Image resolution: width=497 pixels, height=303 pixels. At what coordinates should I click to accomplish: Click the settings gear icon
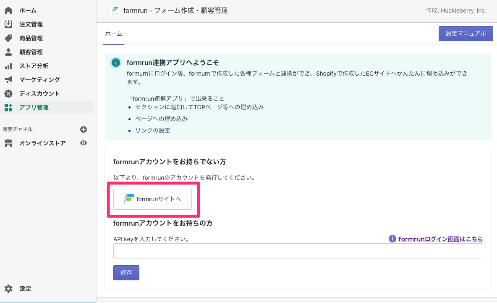tap(8, 289)
